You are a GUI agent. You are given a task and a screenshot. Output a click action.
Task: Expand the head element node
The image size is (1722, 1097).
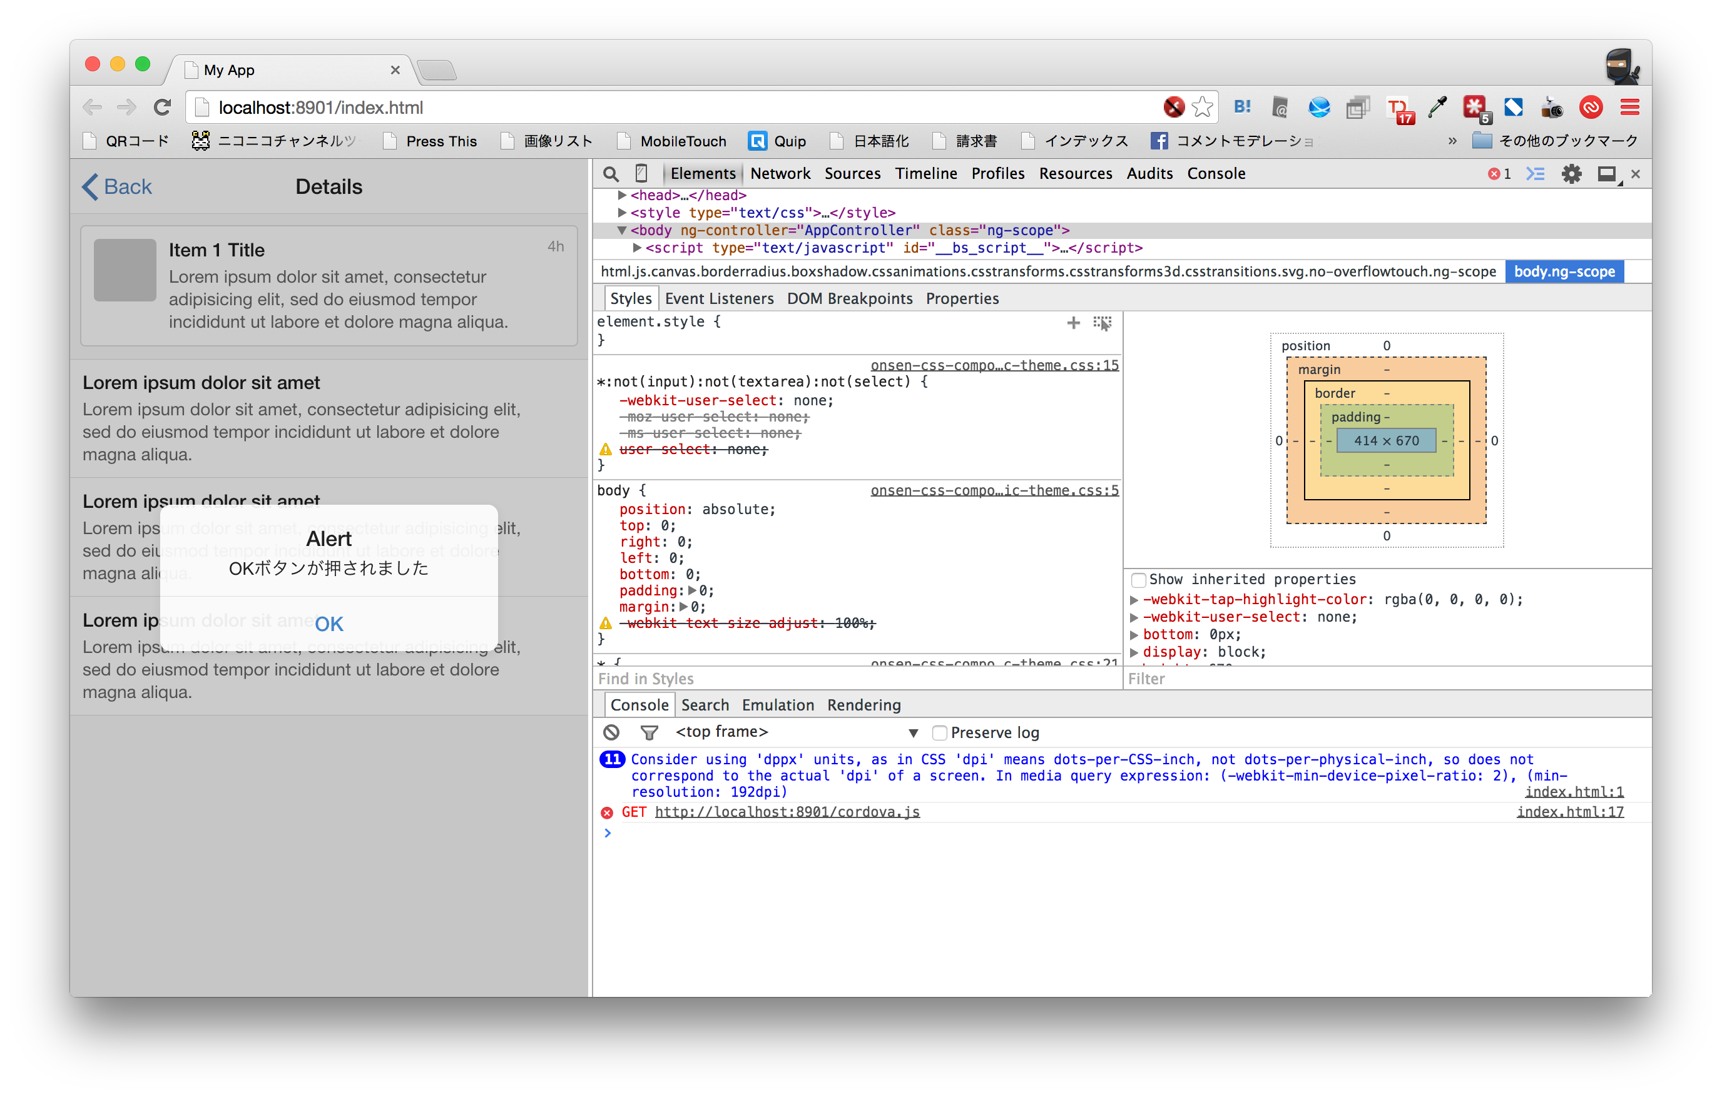(x=622, y=195)
